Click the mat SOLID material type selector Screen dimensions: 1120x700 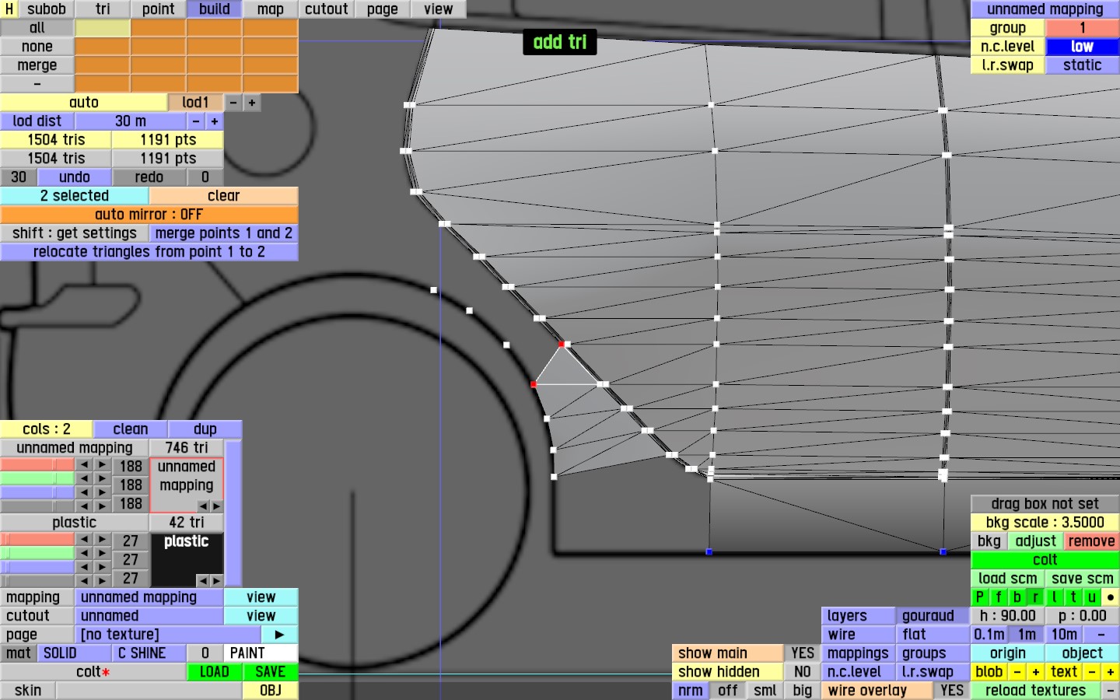pos(75,653)
